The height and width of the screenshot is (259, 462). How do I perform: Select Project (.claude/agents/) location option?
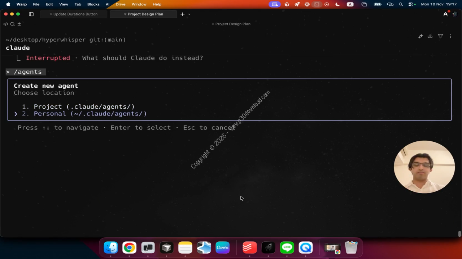84,106
